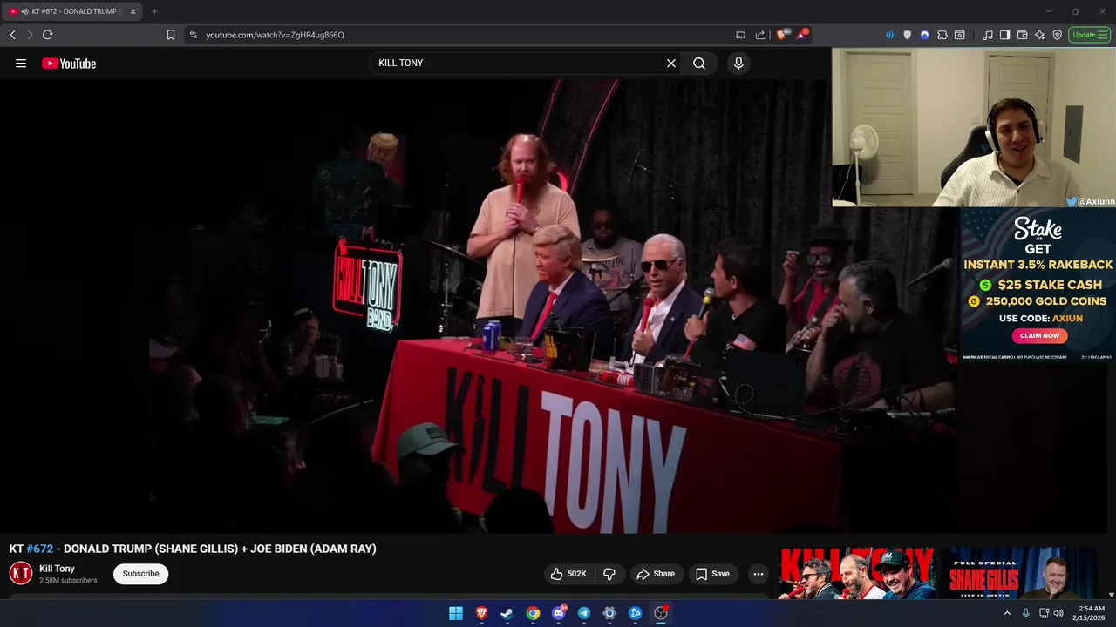Viewport: 1116px width, 627px height.
Task: Open Brave Shields lion icon
Action: [782, 35]
